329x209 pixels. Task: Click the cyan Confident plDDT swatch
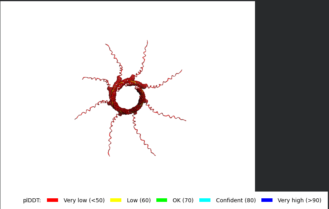[x=205, y=200]
